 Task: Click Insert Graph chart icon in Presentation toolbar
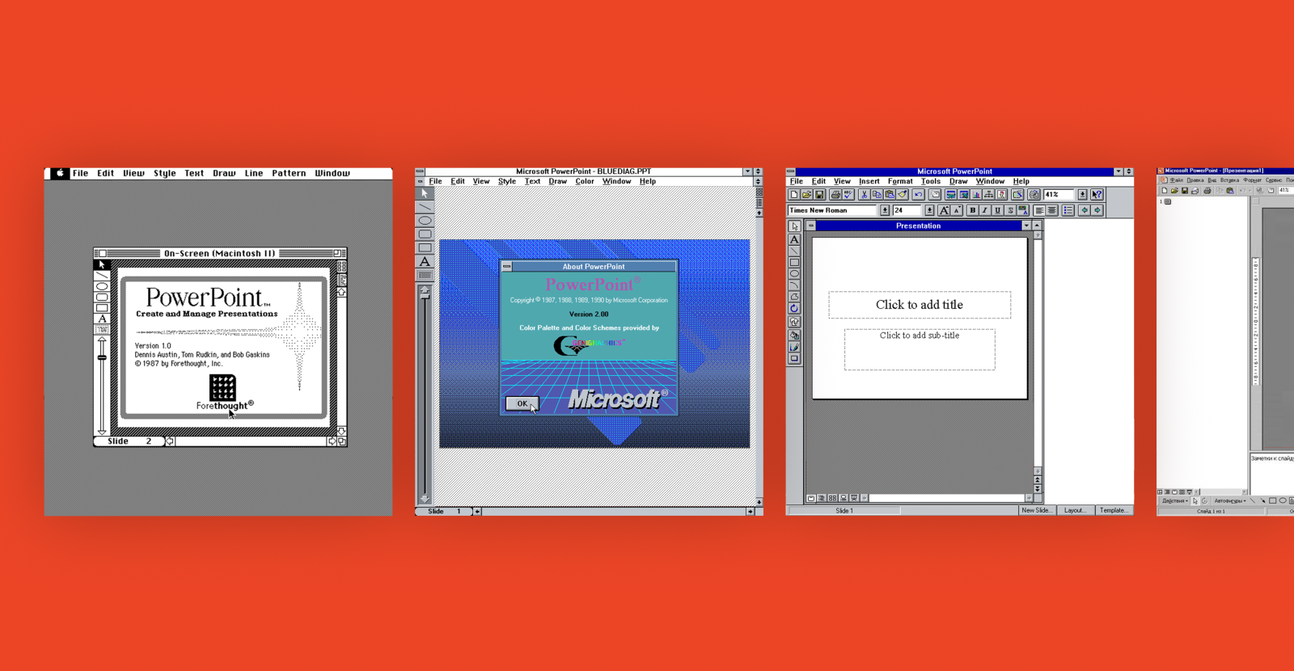(976, 195)
